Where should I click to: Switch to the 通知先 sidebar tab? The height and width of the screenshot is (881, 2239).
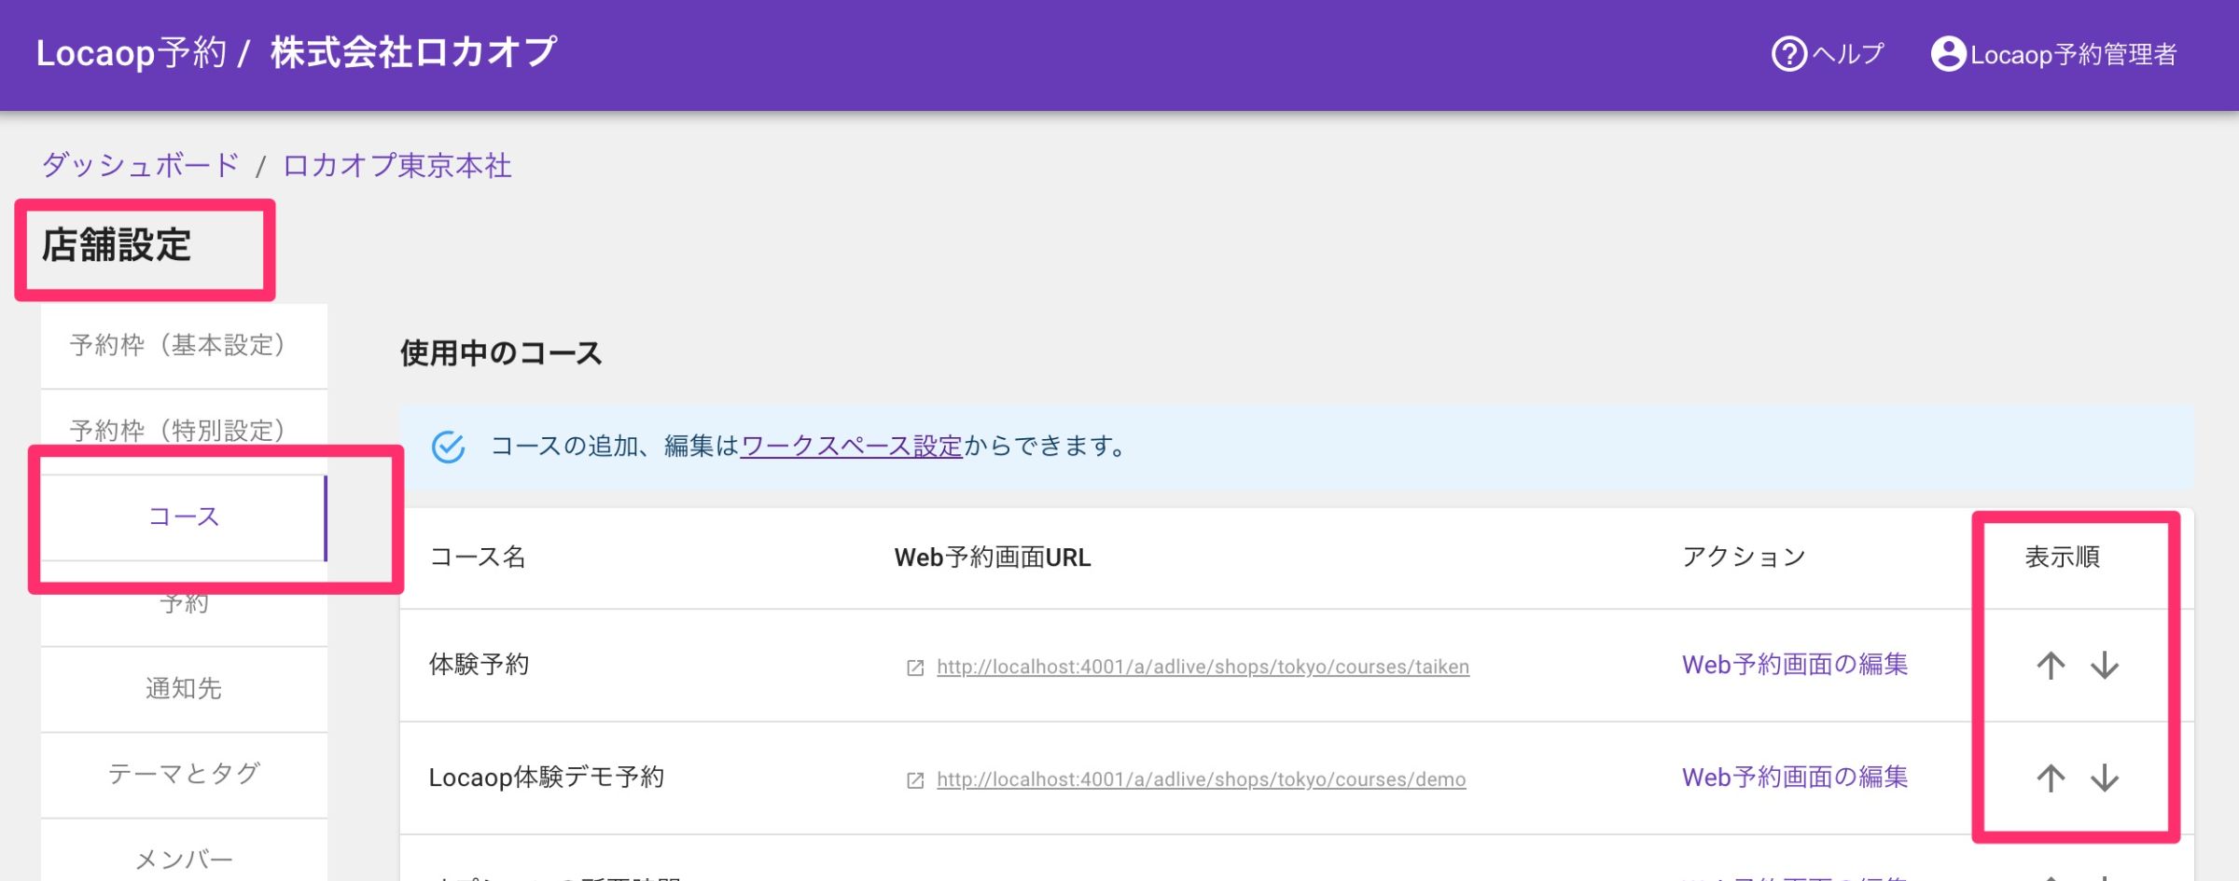click(x=184, y=689)
